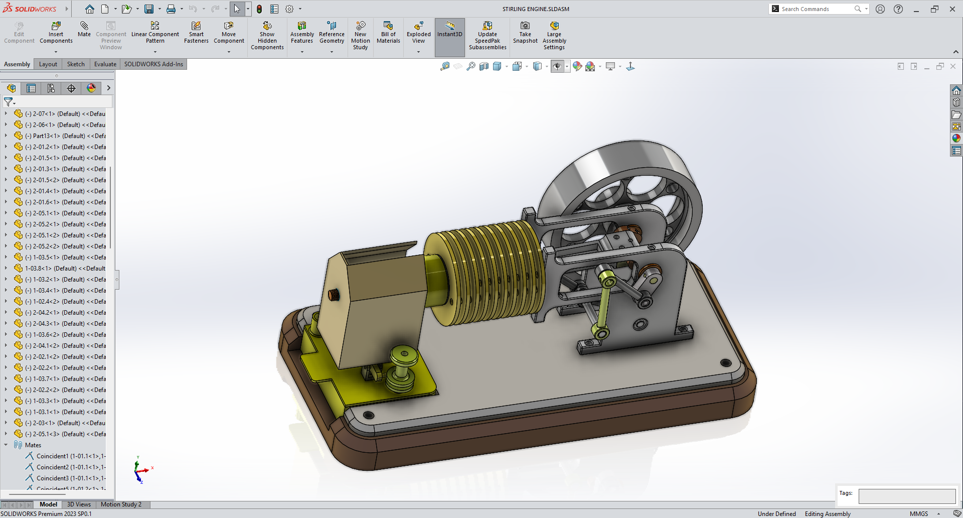
Task: Switch to 3D Views tab
Action: pyautogui.click(x=79, y=504)
